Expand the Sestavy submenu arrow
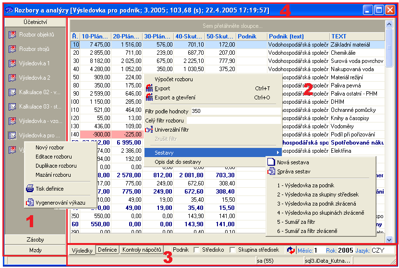Screen dimensions: 399x268 pyautogui.click(x=277, y=152)
